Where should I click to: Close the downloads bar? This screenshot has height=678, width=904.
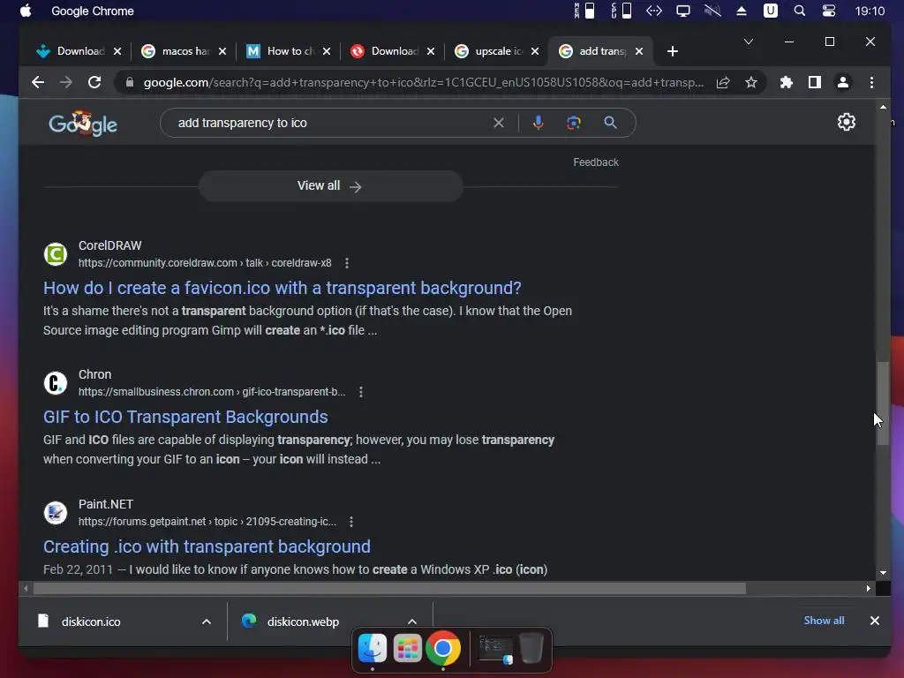(x=875, y=621)
